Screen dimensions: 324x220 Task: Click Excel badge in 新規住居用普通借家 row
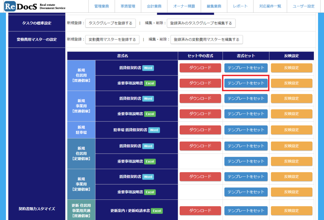(x=150, y=83)
